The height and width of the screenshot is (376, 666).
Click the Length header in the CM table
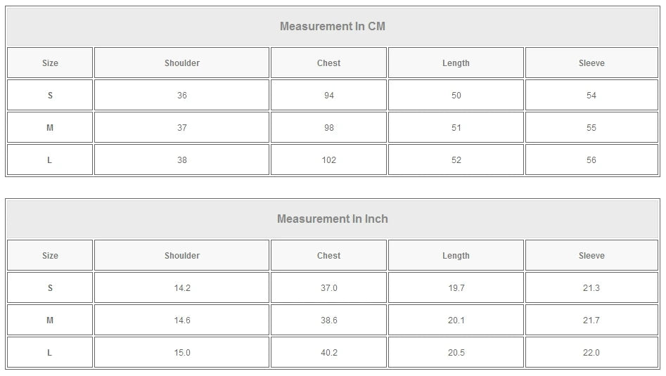pos(456,63)
